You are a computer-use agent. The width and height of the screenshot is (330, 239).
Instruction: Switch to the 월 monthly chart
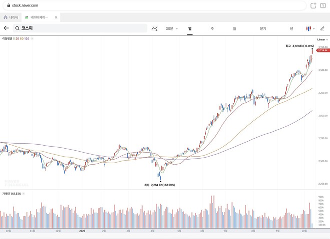(x=234, y=28)
